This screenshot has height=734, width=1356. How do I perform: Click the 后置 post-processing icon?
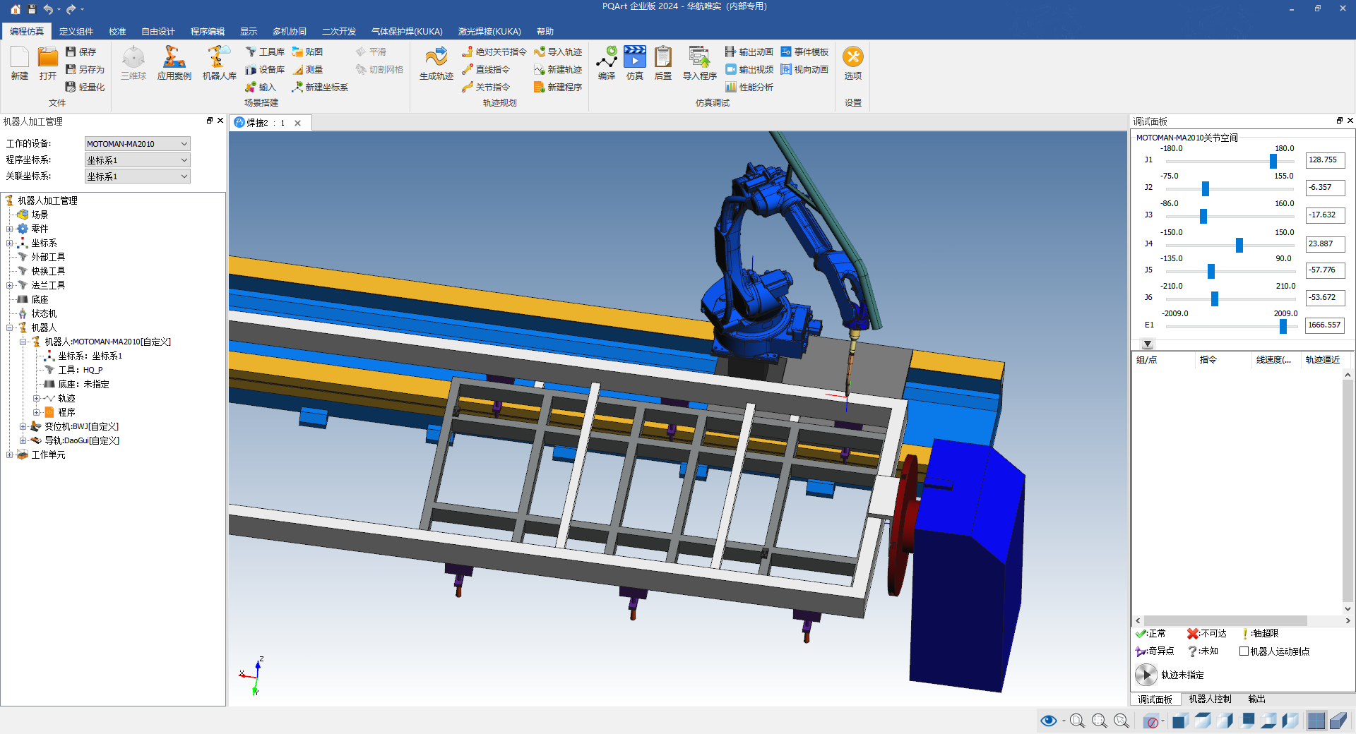coord(662,62)
